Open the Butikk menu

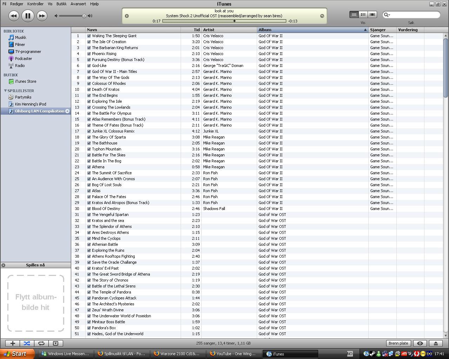[61, 4]
